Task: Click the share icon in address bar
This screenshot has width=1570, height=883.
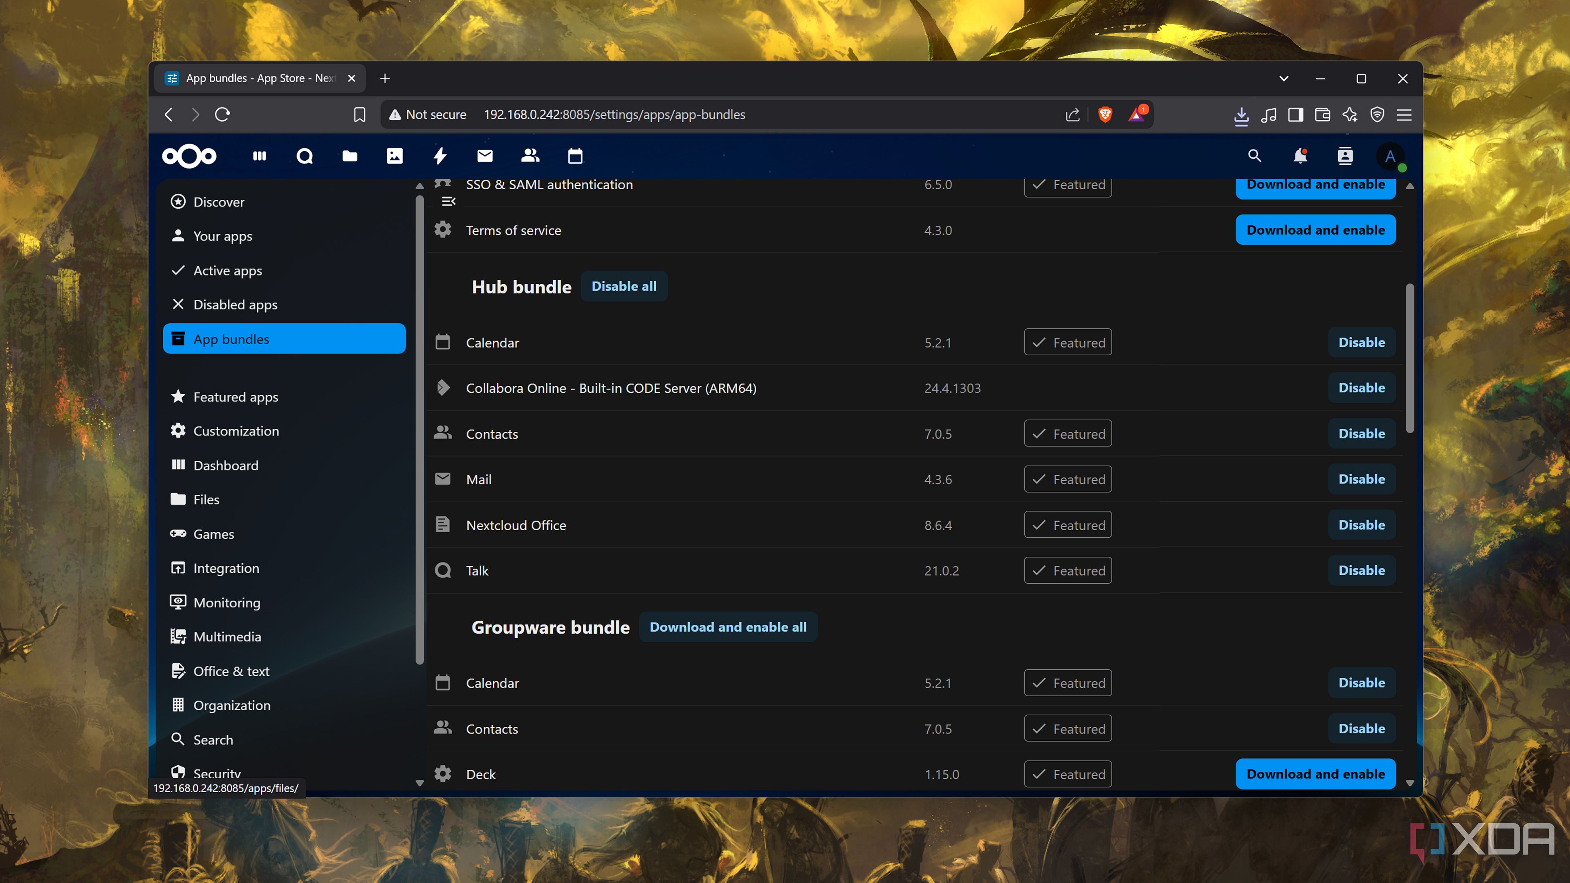Action: [x=1073, y=114]
